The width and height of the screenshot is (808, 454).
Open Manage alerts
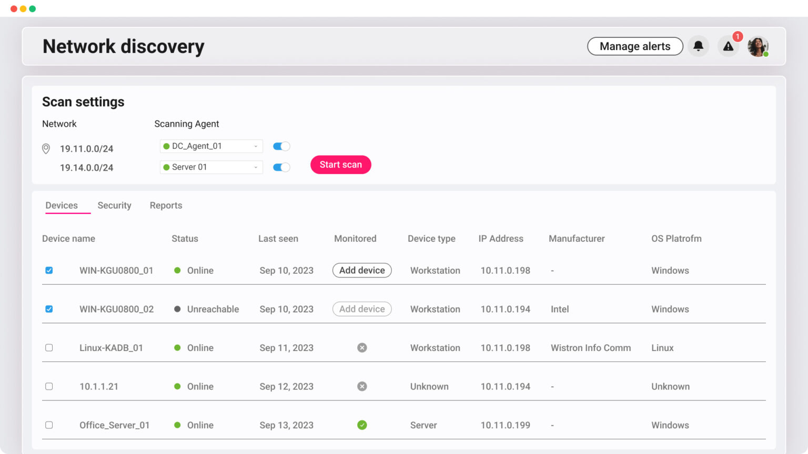[x=635, y=46]
